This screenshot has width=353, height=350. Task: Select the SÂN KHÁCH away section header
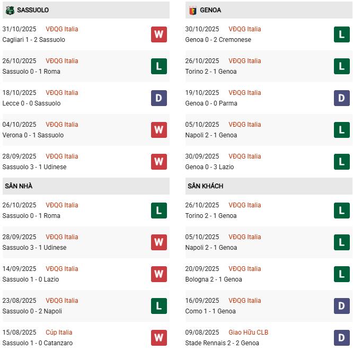205,186
